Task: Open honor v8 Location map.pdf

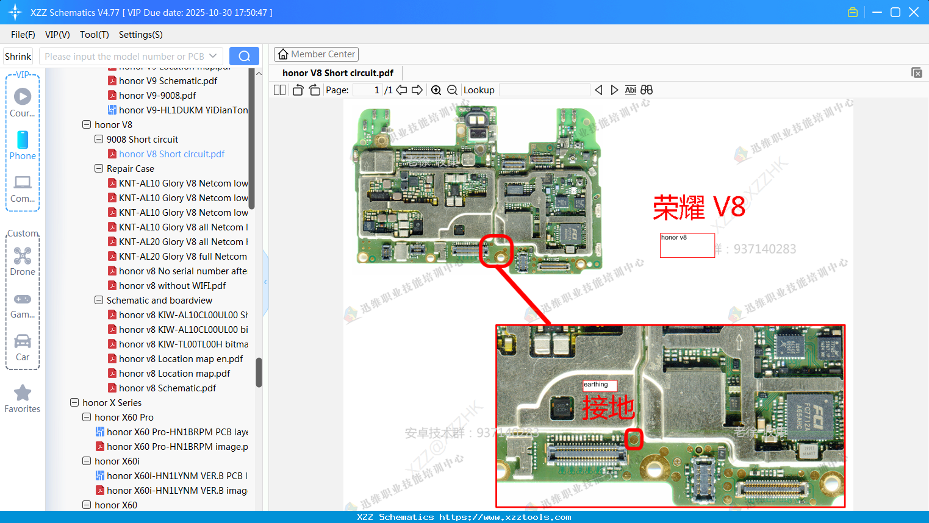Action: (169, 374)
